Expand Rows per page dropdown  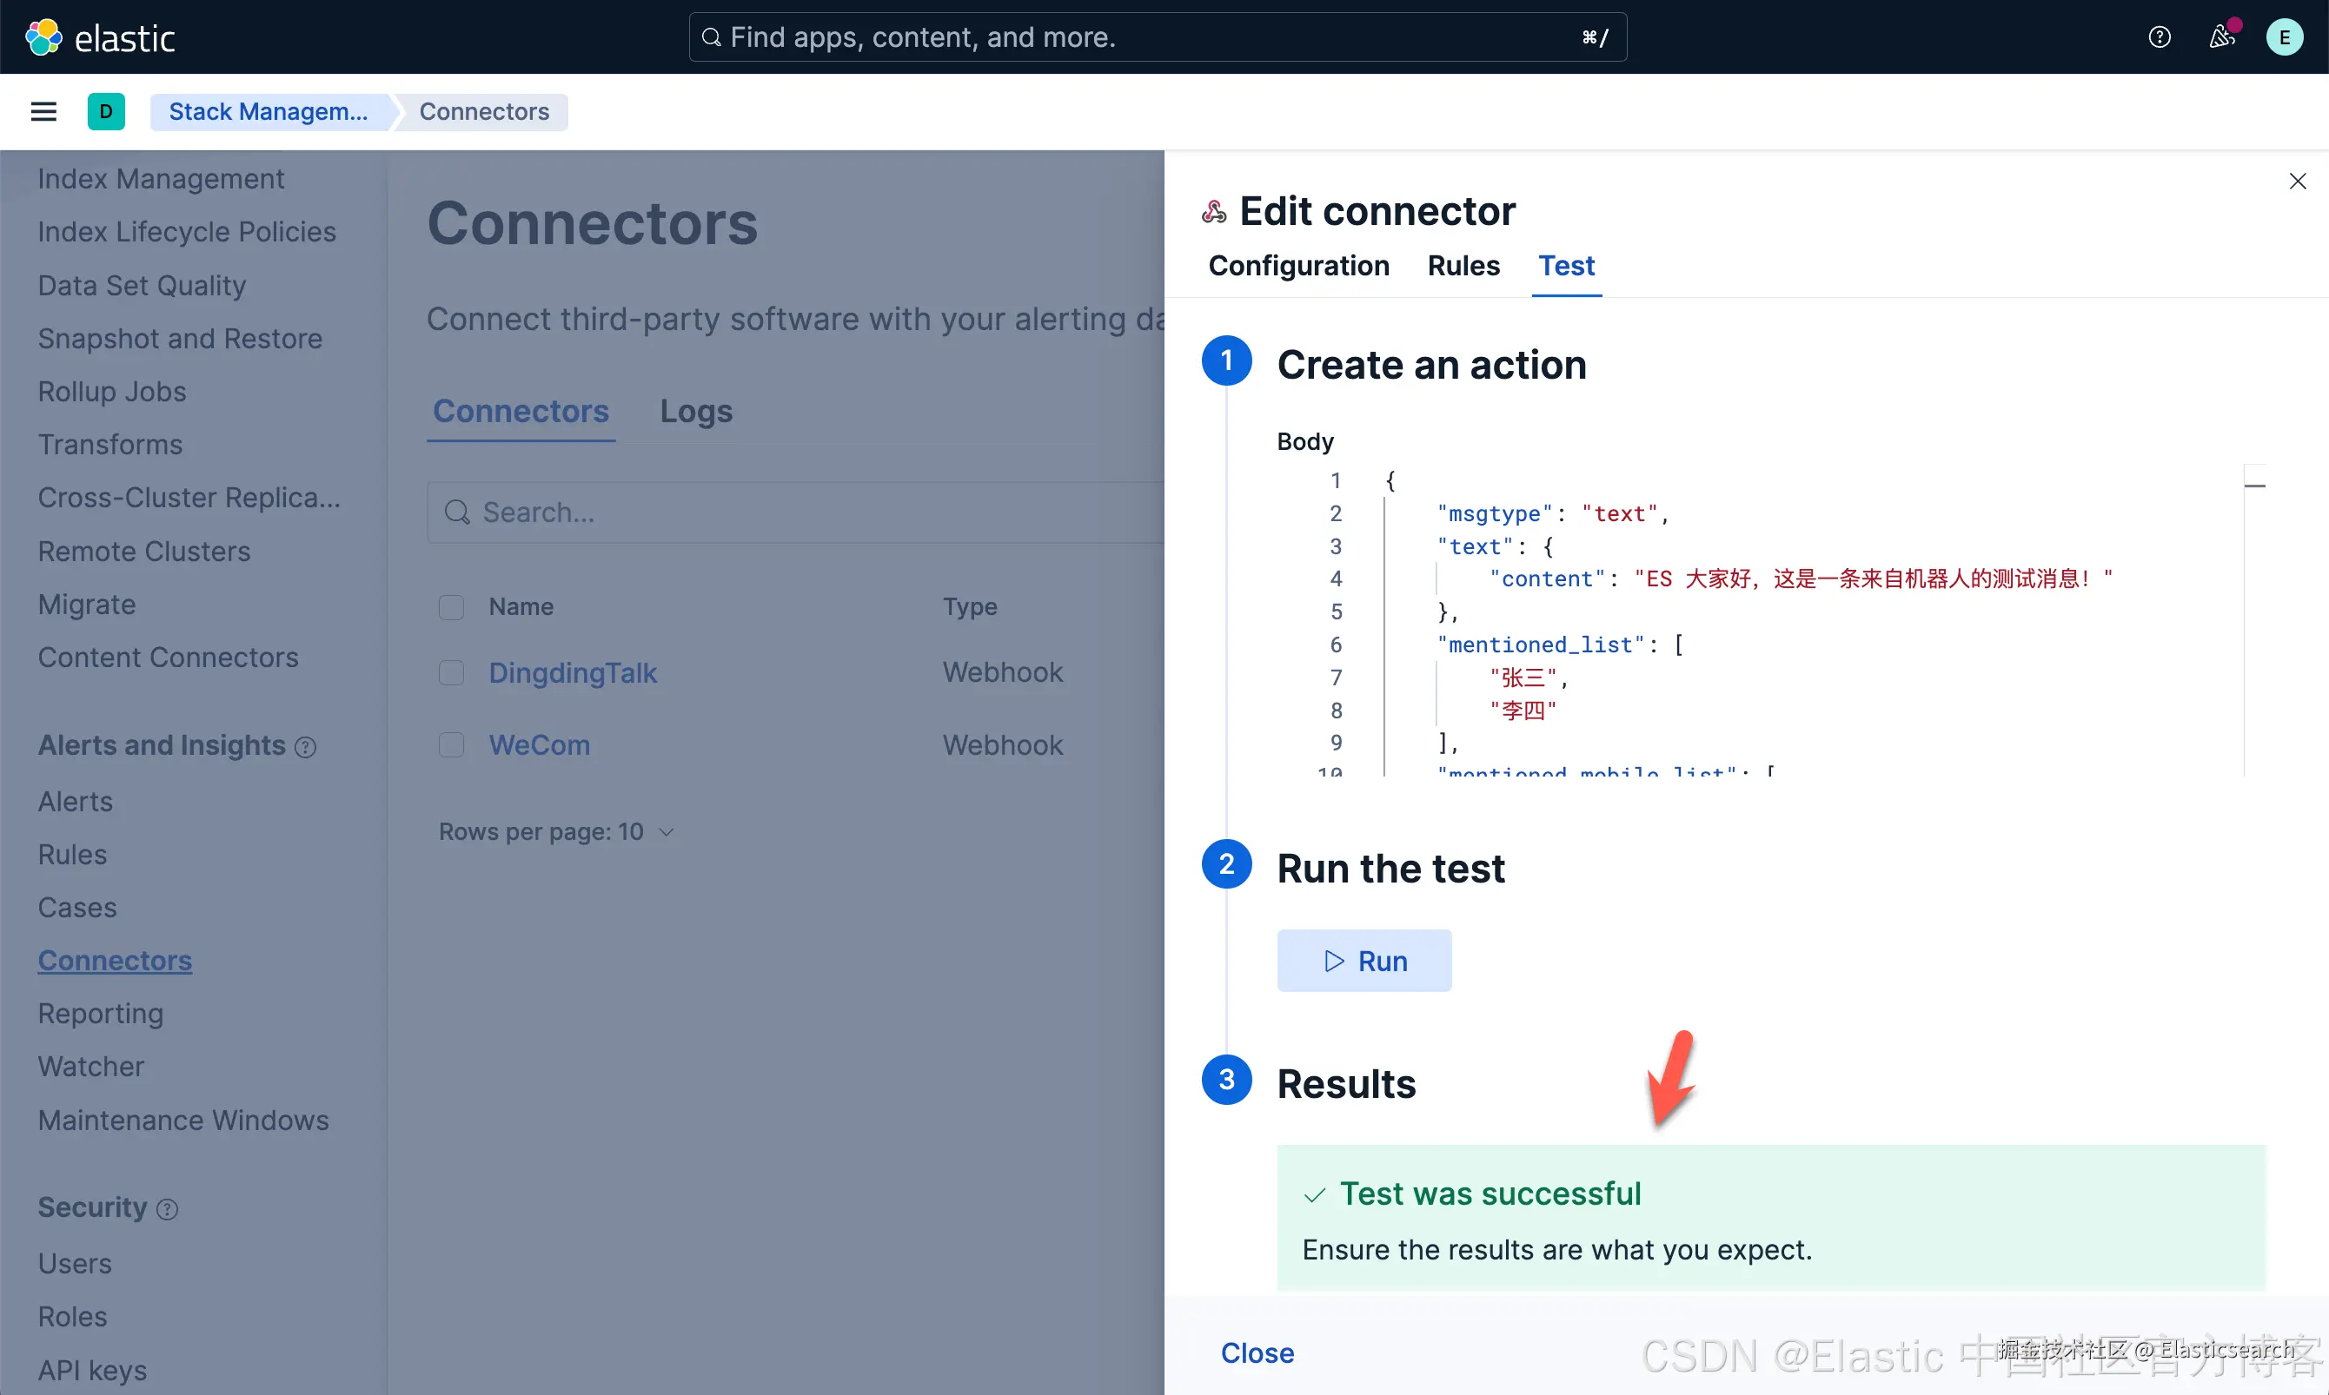pos(557,832)
